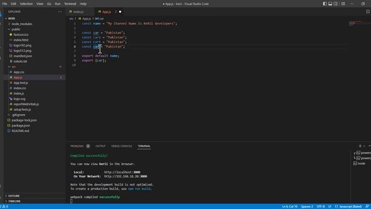Toggle secondary side bar layout icon

(336, 4)
